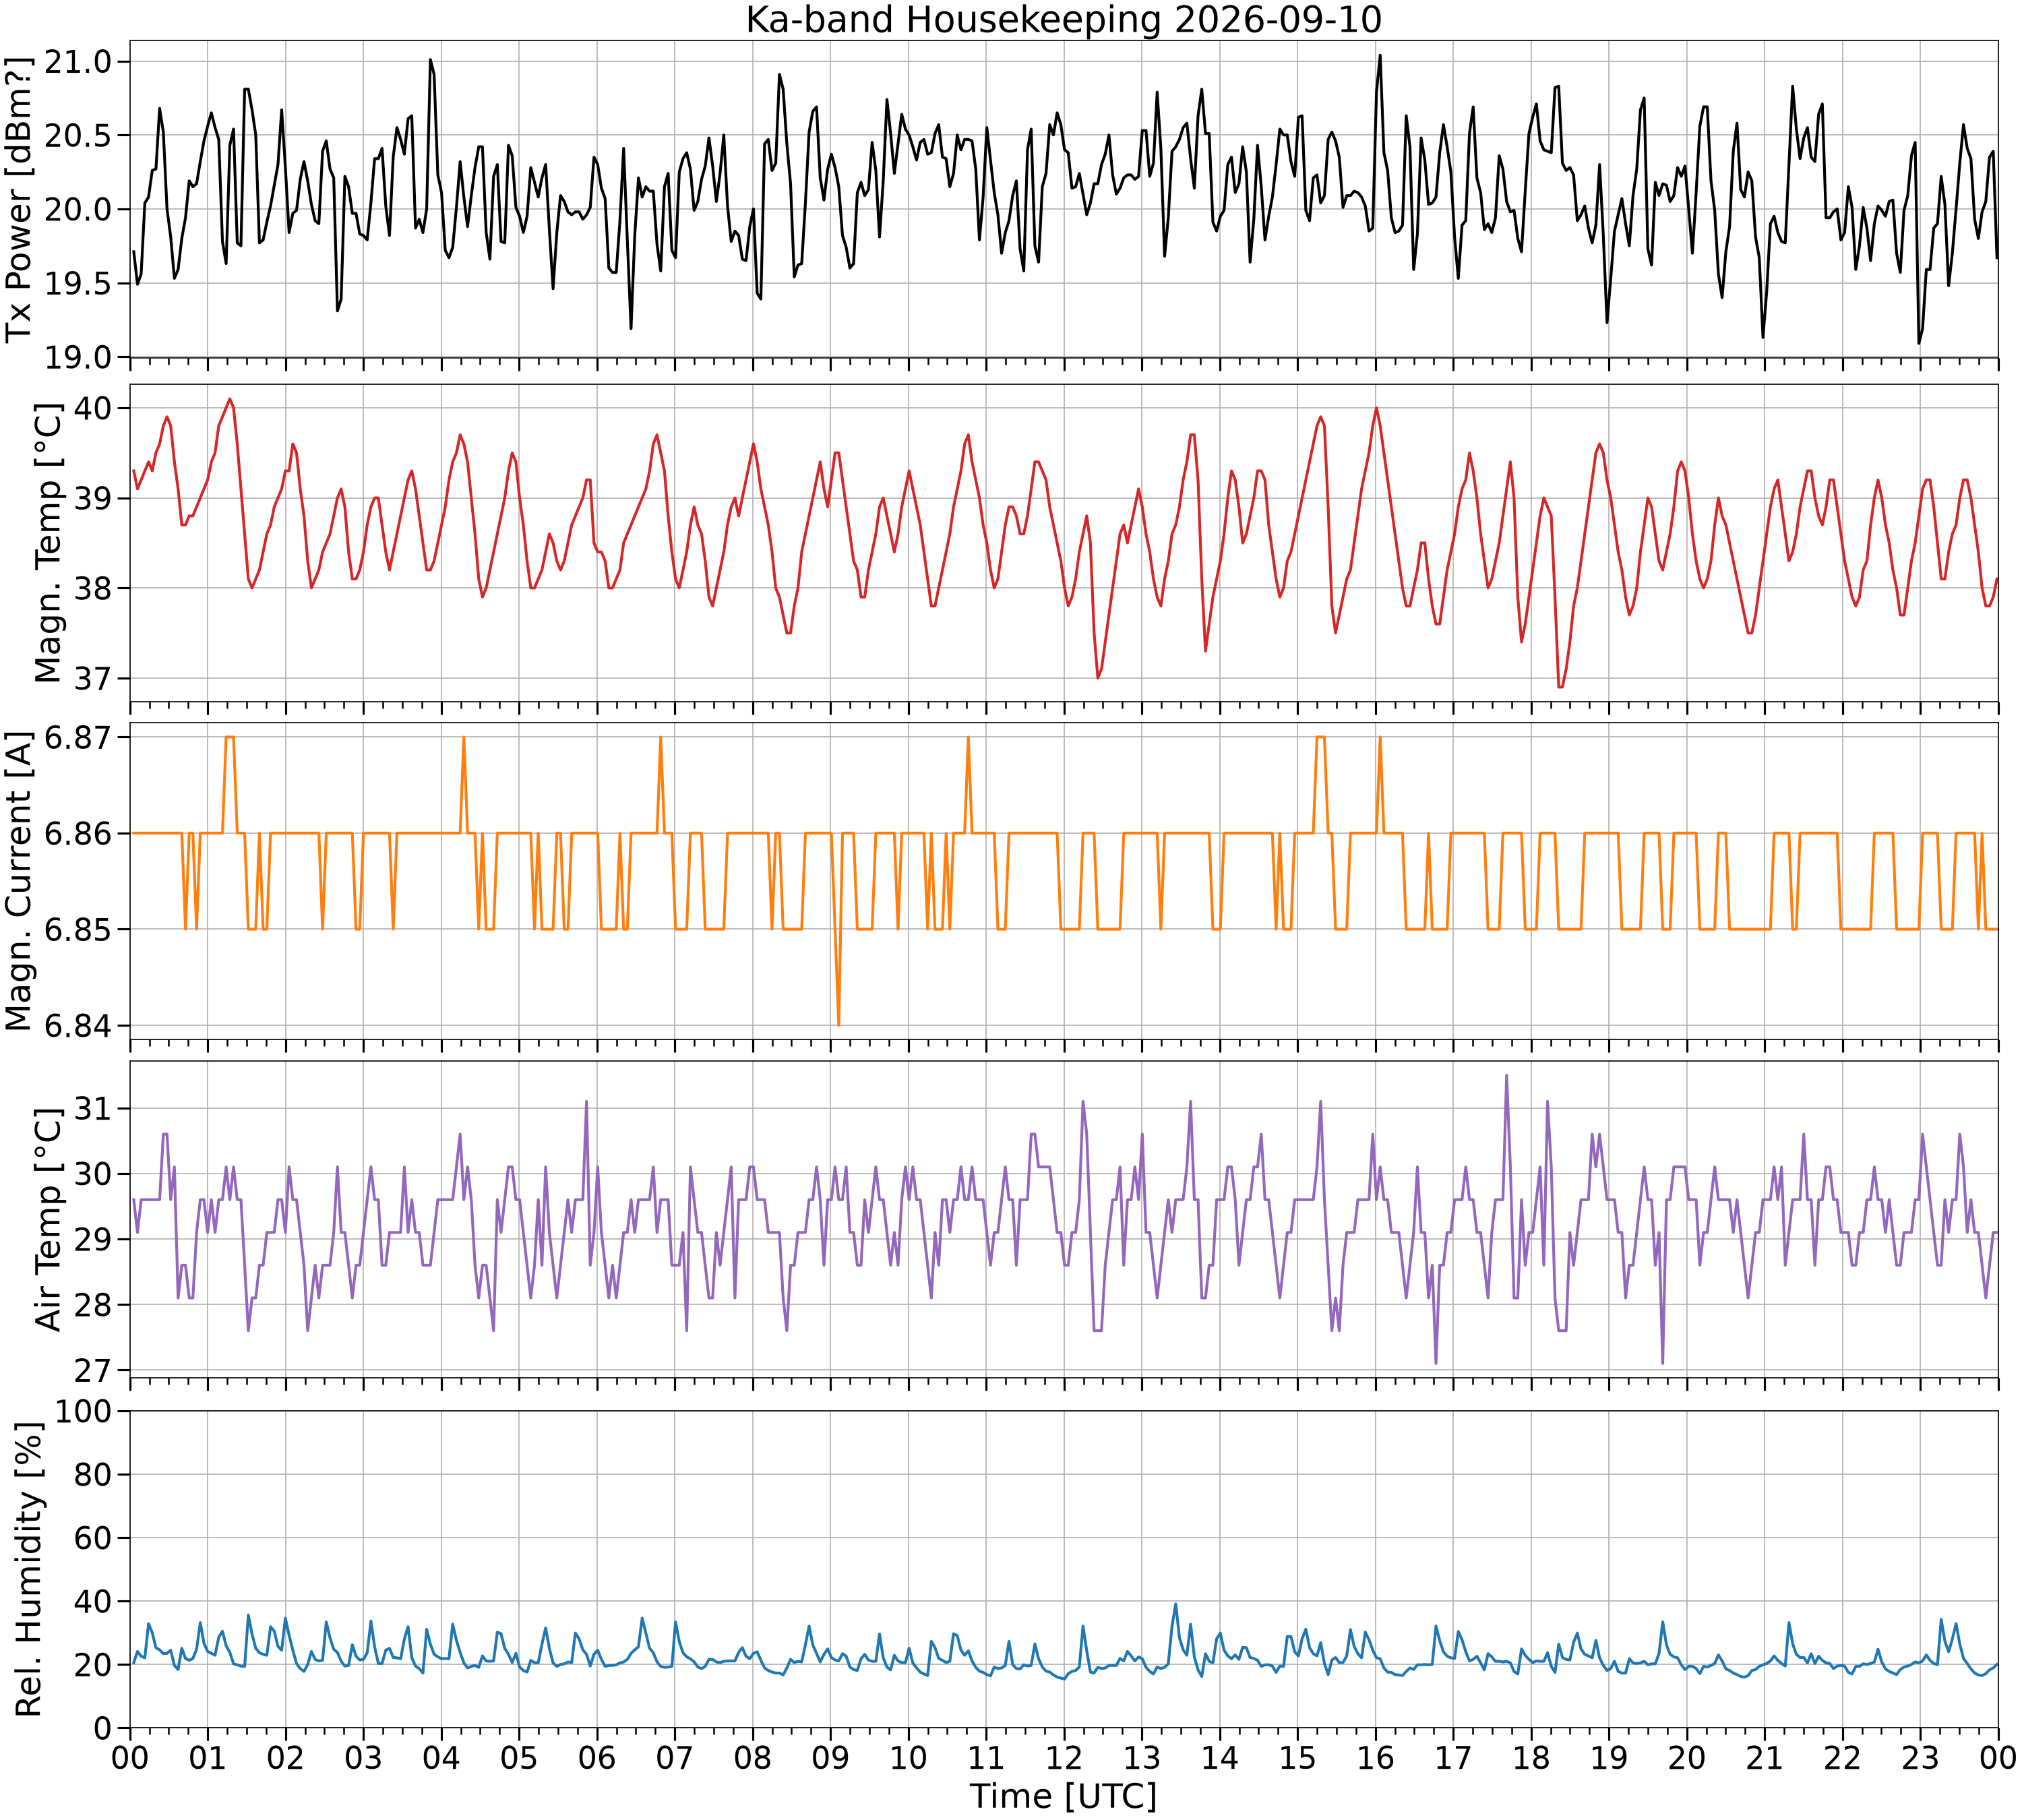The image size is (2022, 1820).
Task: Click the Tx Power peak at 16 UTC
Action: (x=1379, y=56)
